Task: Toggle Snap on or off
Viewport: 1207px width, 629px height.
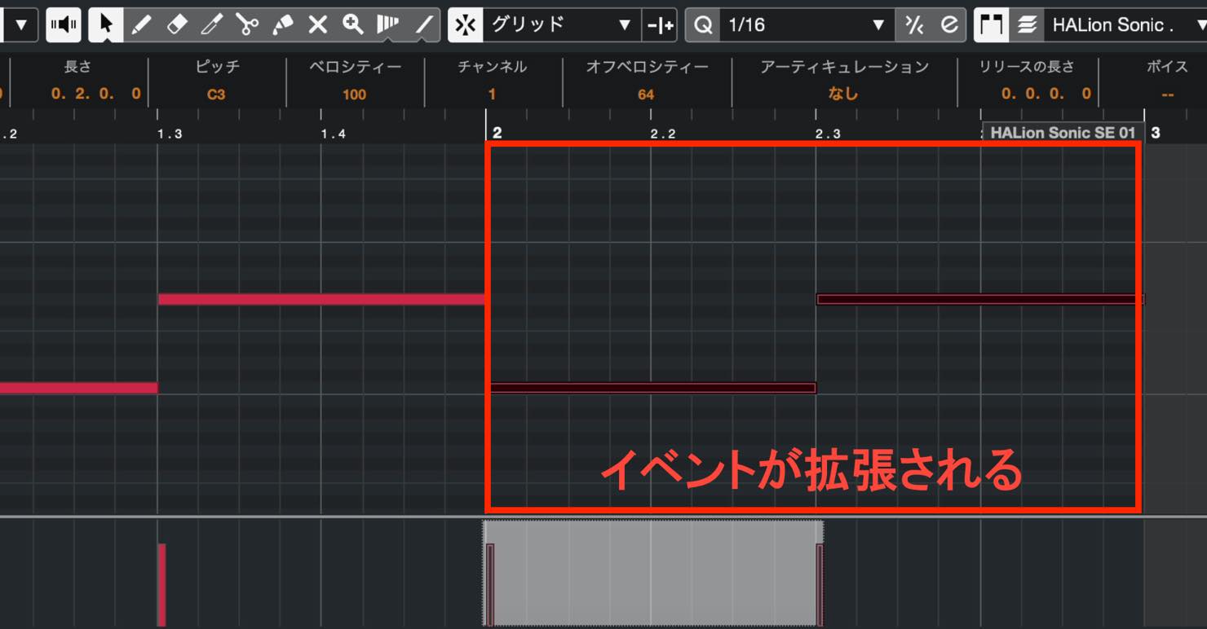Action: click(465, 24)
